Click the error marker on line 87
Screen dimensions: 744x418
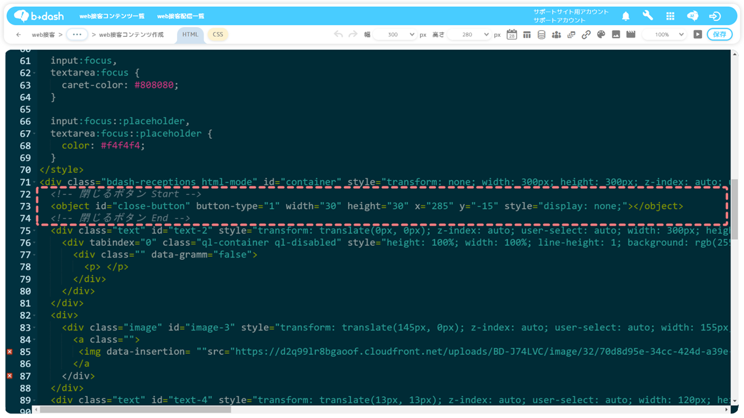(x=10, y=376)
